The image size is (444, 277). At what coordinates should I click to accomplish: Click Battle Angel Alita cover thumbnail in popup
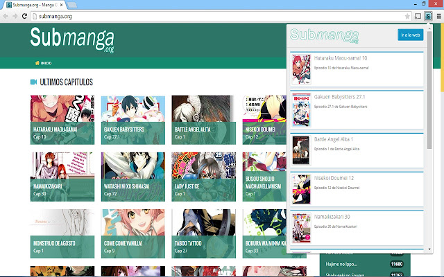pos(300,150)
